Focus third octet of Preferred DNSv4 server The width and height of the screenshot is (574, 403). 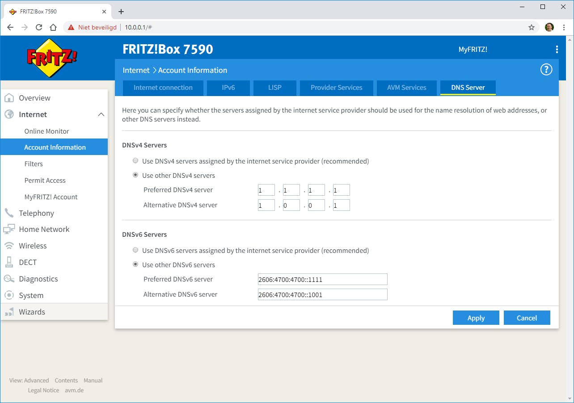pos(317,190)
